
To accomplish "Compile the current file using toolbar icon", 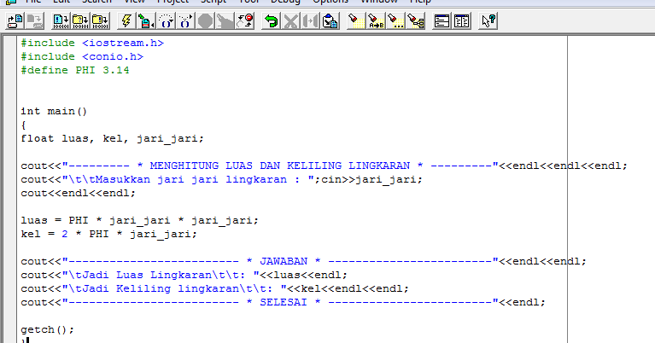I will [61, 20].
